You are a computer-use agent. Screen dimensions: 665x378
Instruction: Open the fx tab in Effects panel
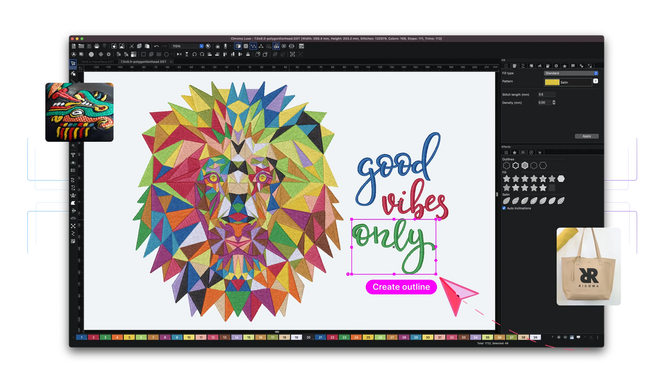coord(523,152)
